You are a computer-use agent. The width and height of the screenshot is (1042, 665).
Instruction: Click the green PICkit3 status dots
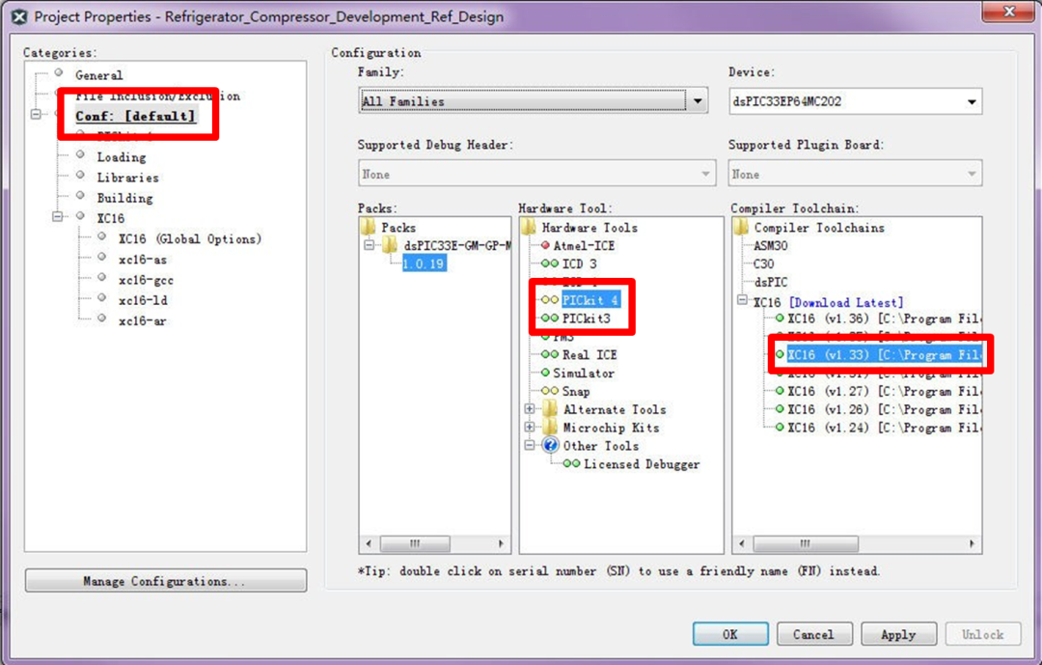pyautogui.click(x=550, y=318)
